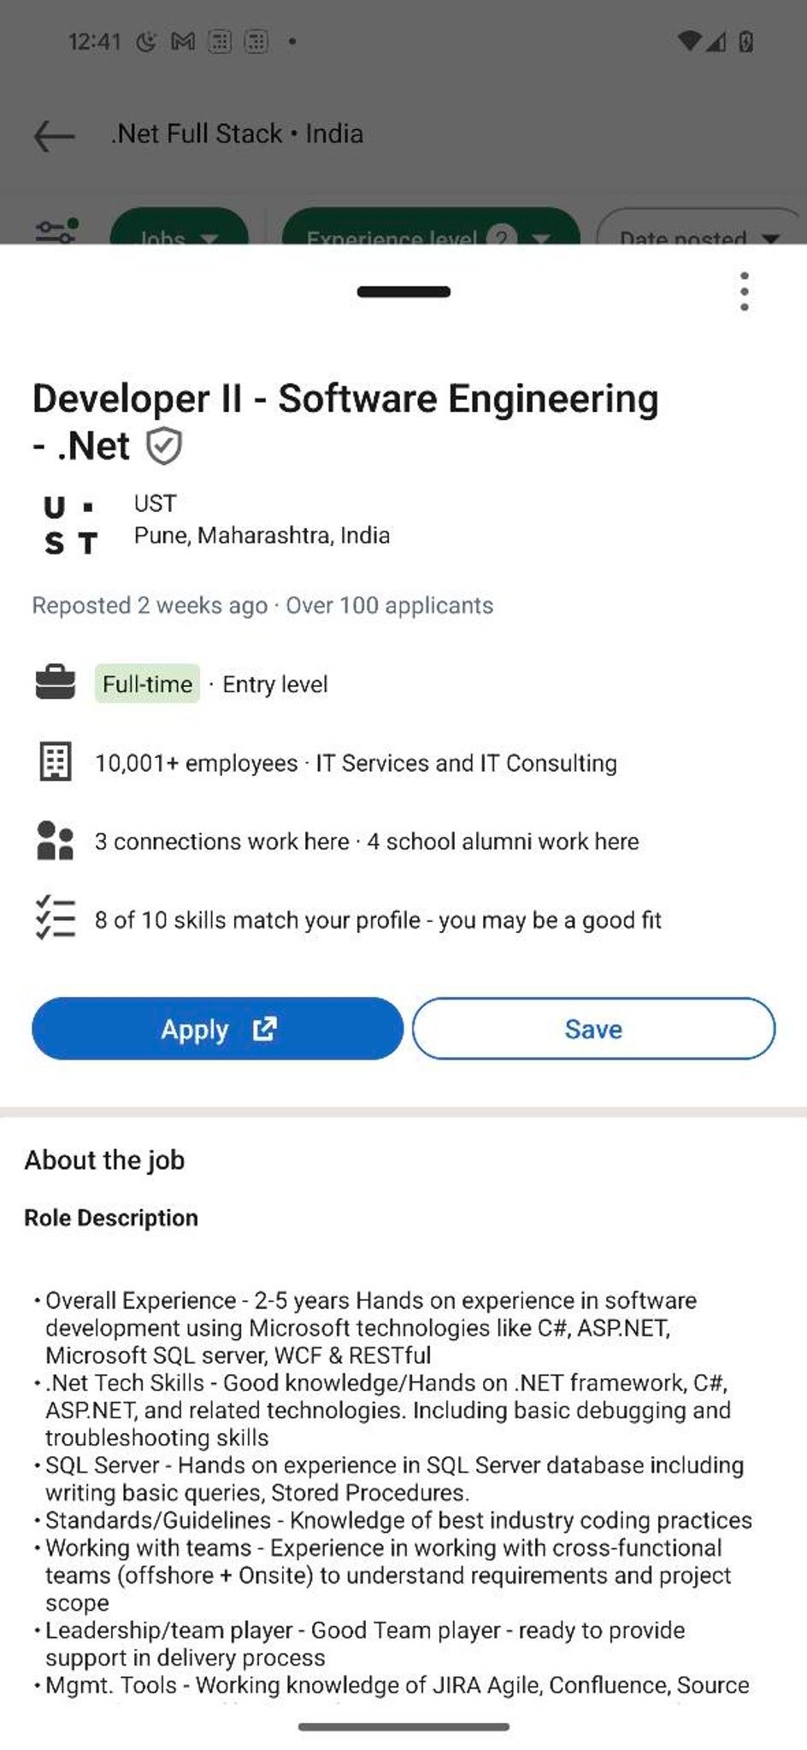
Task: Tap the skills checklist icon
Action: (x=56, y=919)
